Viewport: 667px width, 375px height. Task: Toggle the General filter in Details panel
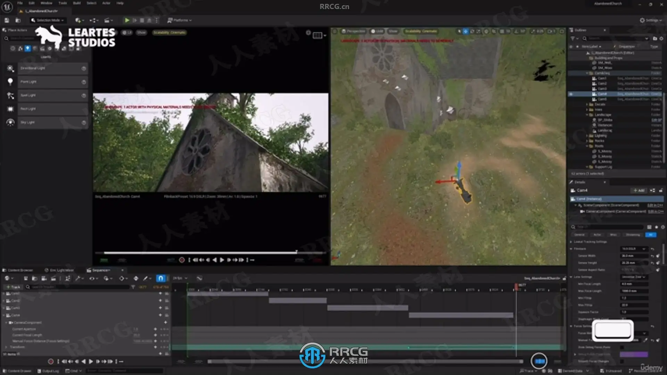click(x=579, y=235)
